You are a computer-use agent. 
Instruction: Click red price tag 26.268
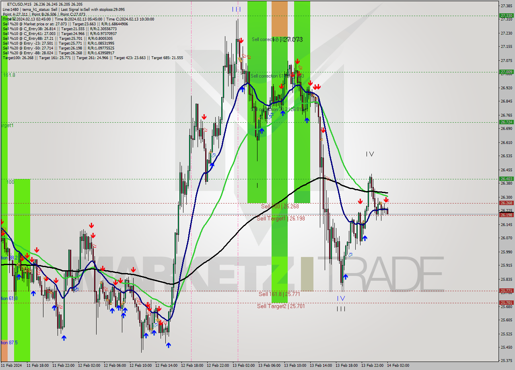pos(506,203)
